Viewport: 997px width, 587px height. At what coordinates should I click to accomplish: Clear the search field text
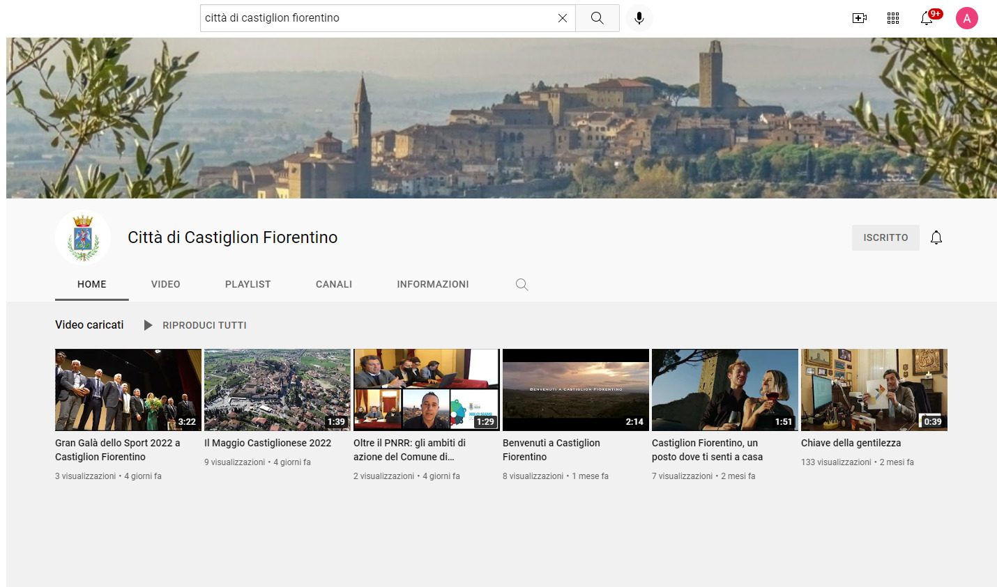pos(563,18)
